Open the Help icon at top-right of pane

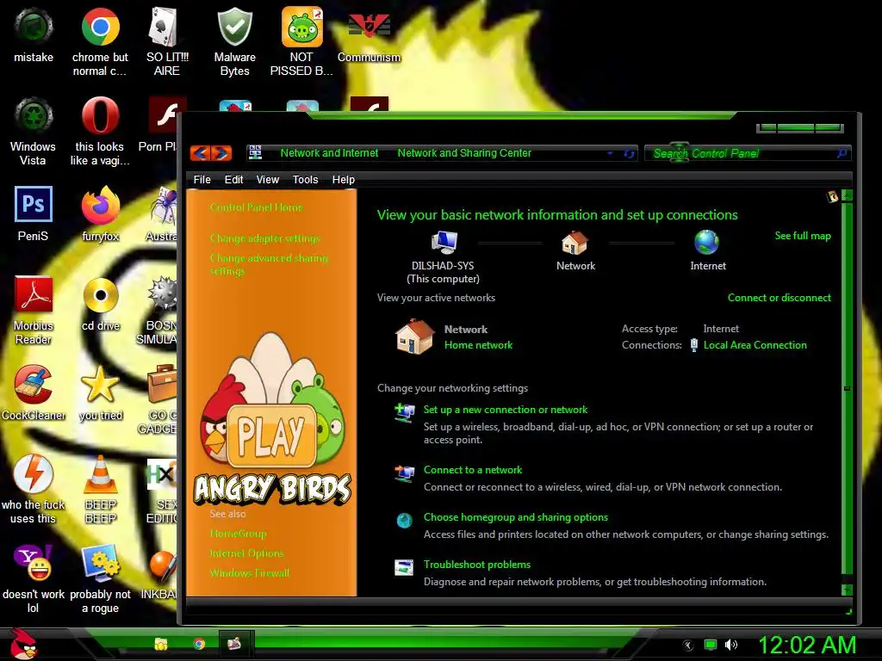pos(832,196)
